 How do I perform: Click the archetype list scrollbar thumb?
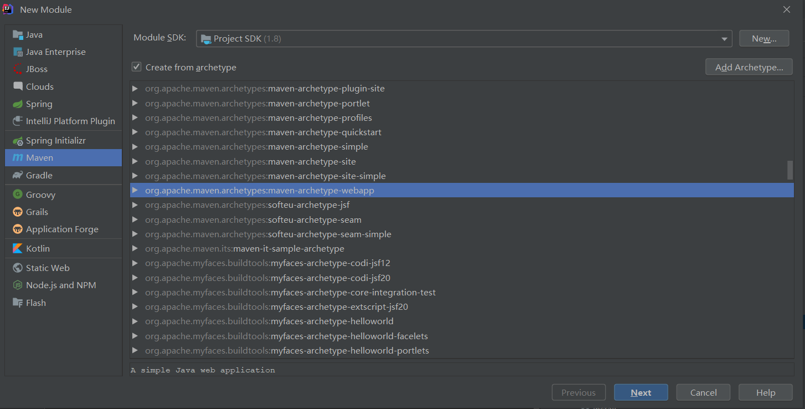[790, 170]
